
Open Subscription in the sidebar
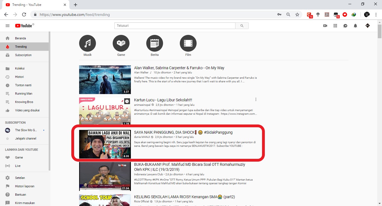24,55
